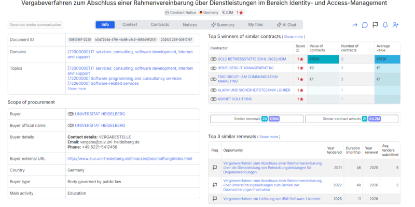The image size is (415, 207).
Task: Click the document ID 00810167-2025 chip
Action: pyautogui.click(x=80, y=40)
